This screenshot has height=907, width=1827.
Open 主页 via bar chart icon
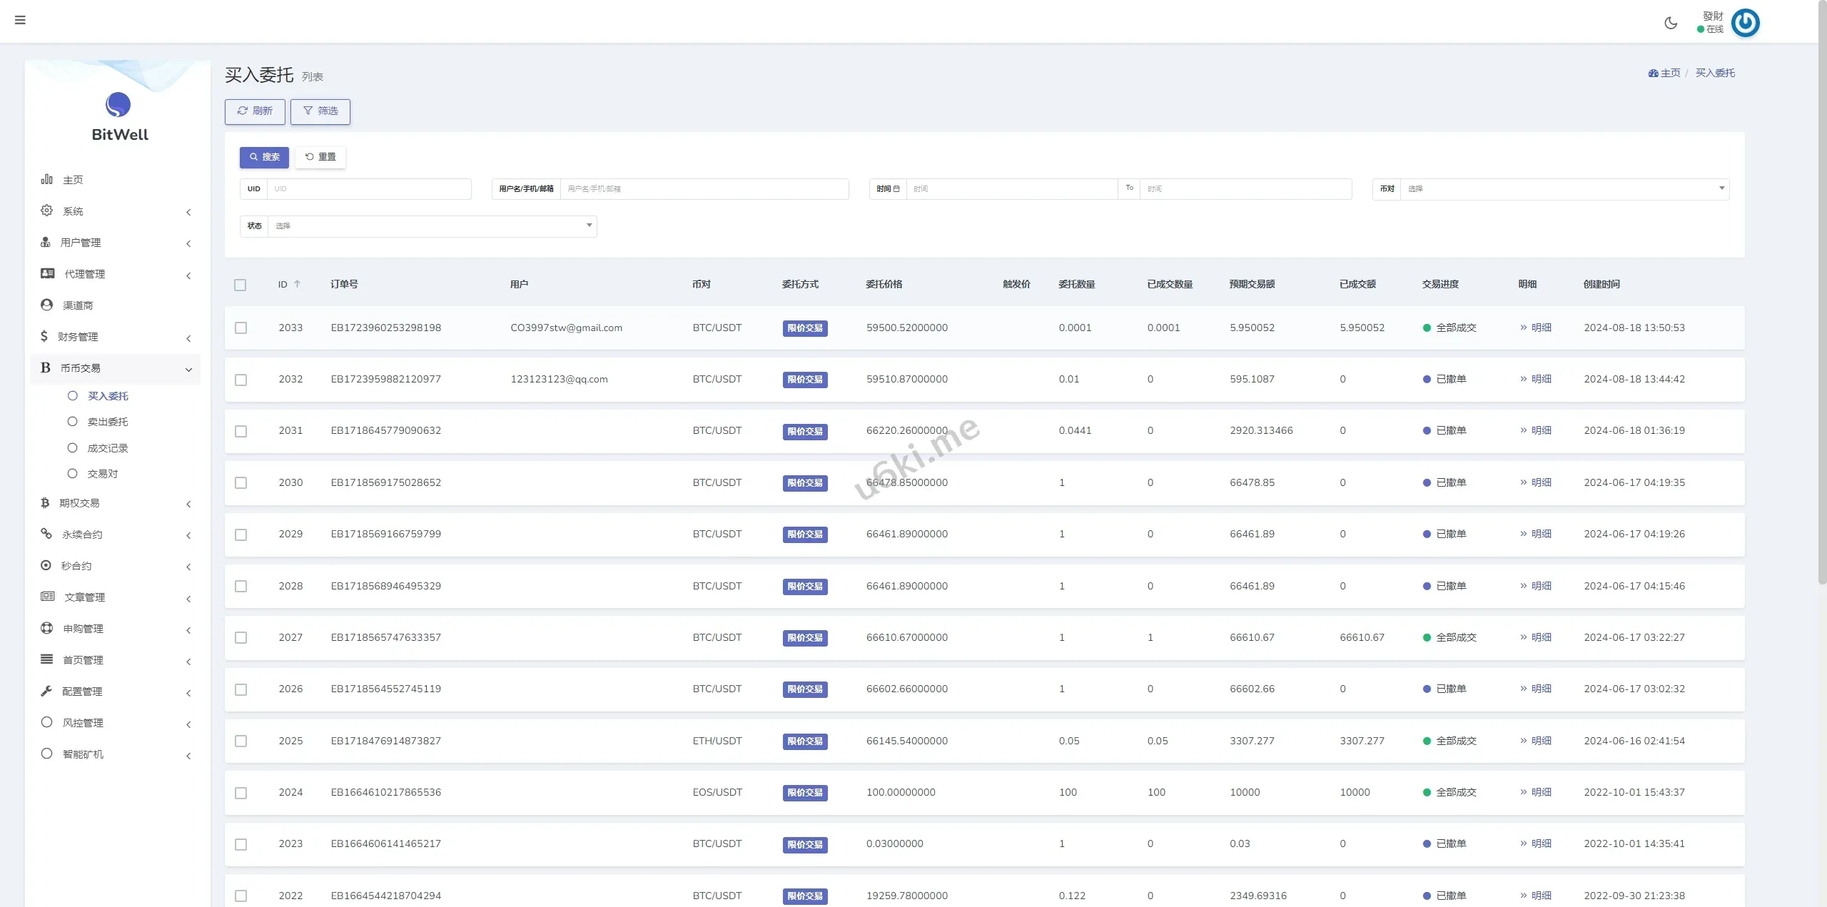coord(46,179)
